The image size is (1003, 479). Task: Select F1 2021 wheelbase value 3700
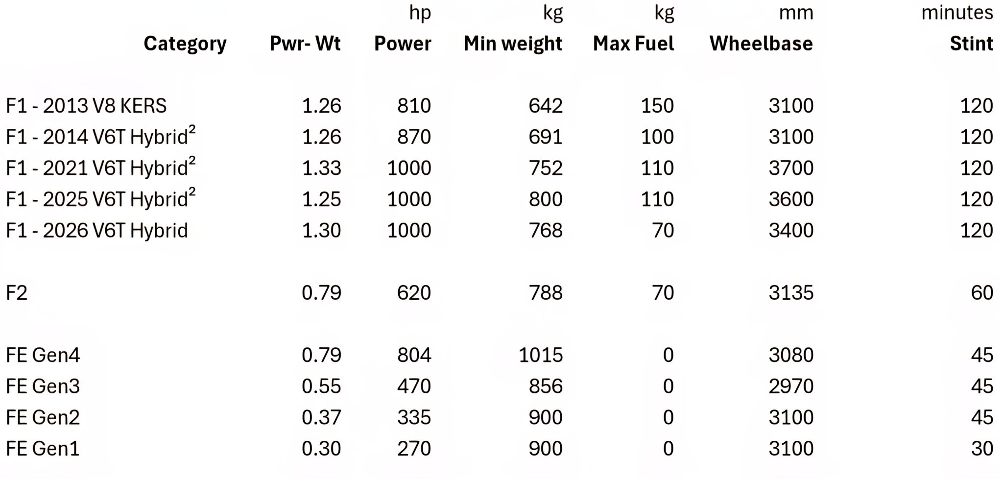791,168
